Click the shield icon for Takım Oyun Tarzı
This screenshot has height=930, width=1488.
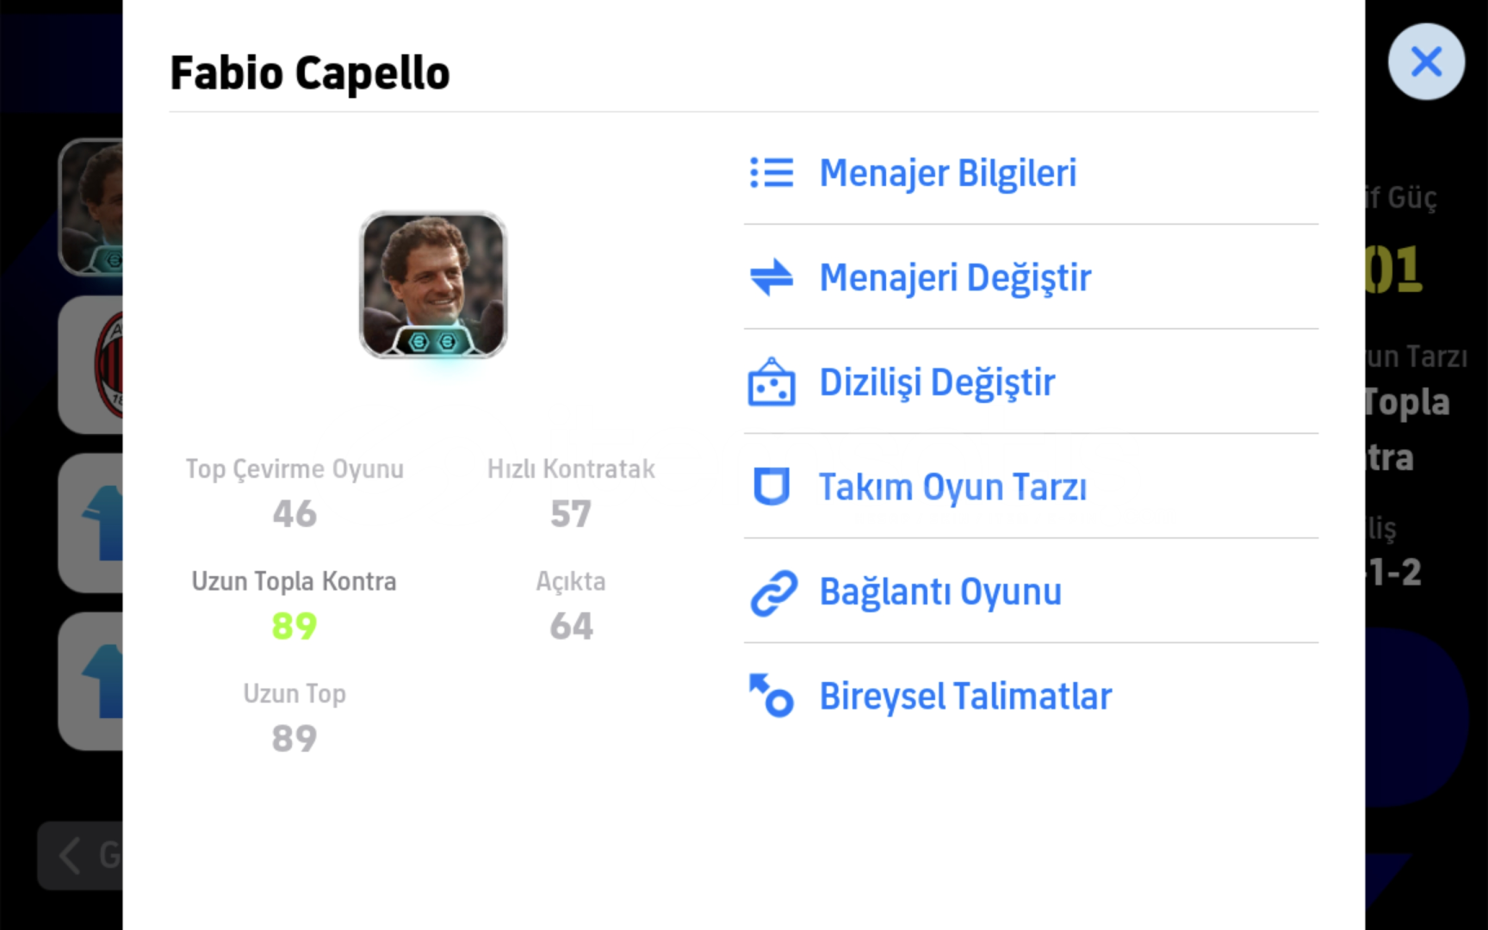pos(771,487)
